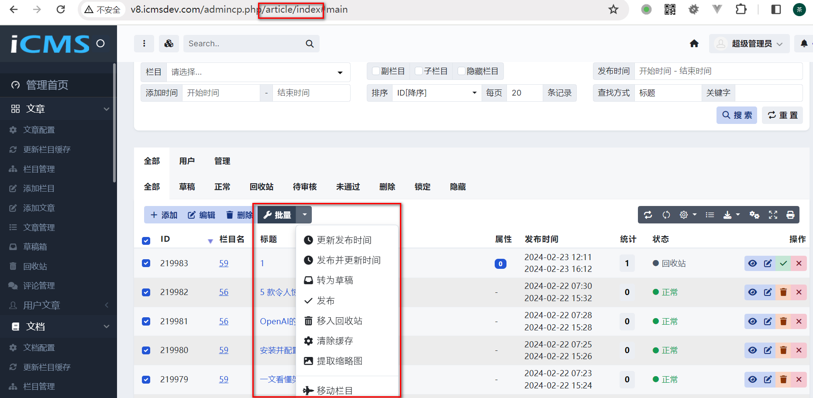Click the refresh icon in table toolbar

(x=648, y=215)
